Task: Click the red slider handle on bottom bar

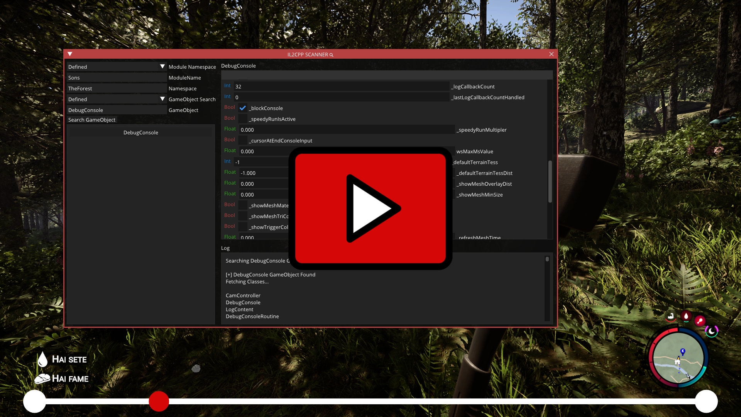Action: coord(159,401)
